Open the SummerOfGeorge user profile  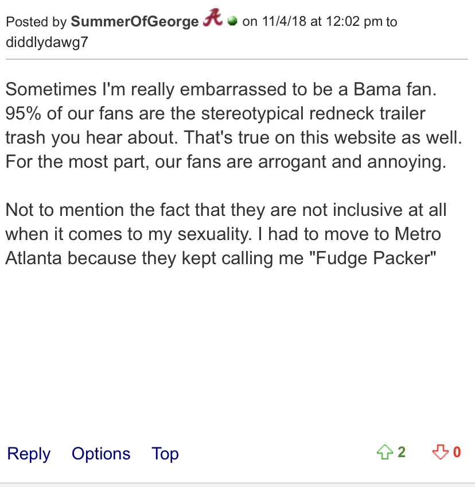[x=135, y=22]
